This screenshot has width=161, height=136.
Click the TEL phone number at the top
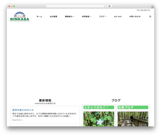143,10
